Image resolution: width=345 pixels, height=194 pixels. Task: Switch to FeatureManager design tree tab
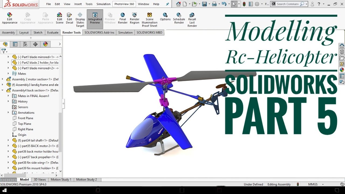click(x=5, y=44)
